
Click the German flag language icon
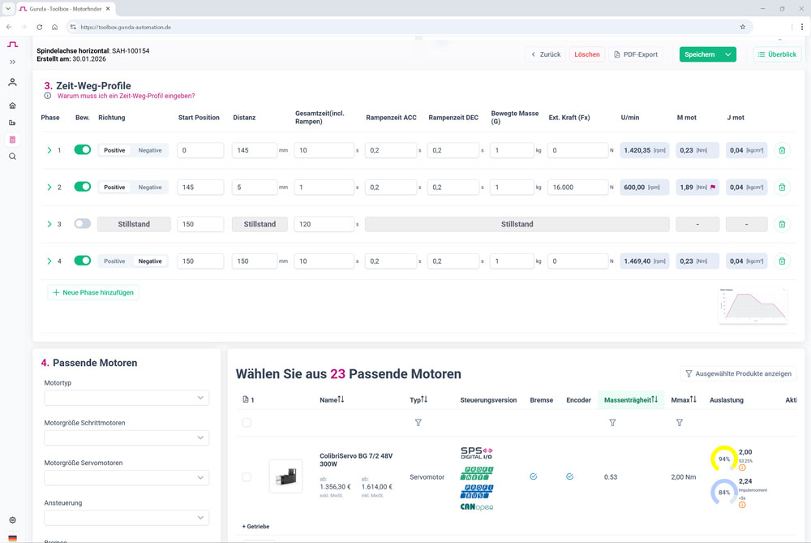(12, 537)
